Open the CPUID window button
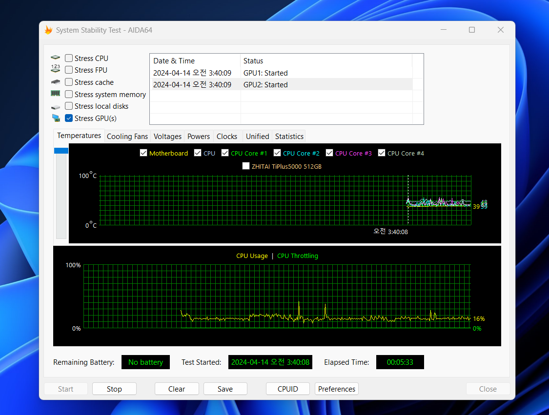 [287, 389]
